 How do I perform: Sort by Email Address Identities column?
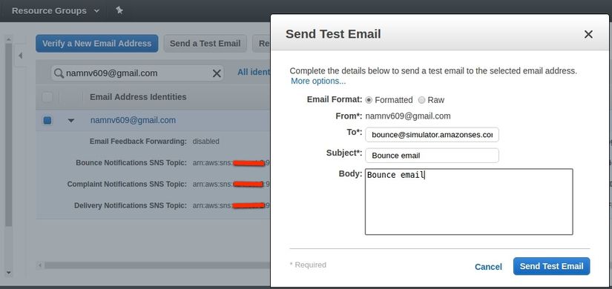(138, 97)
